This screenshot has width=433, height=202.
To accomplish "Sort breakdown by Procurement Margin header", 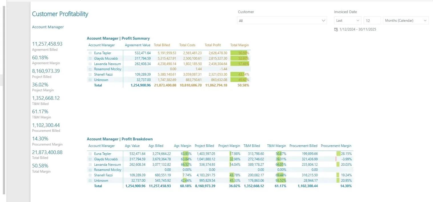I will 336,146.
